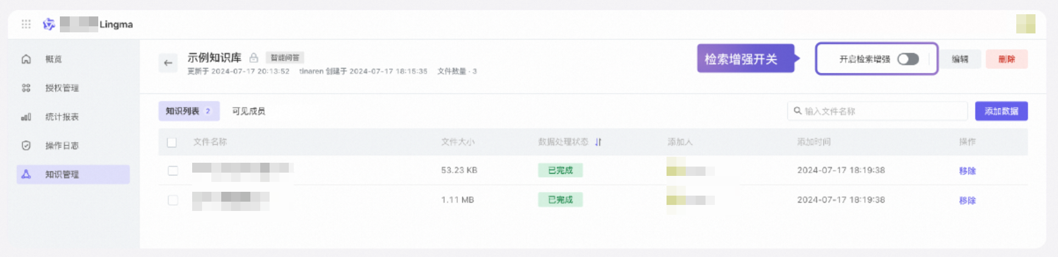Click the Lingma logo icon
Screen dimensions: 1058x257
point(49,24)
